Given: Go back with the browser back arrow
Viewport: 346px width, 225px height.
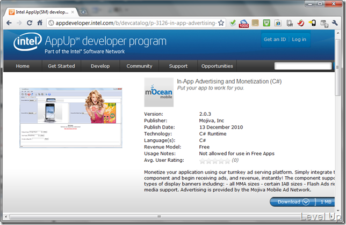Looking at the screenshot, I should click(x=9, y=23).
